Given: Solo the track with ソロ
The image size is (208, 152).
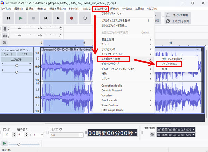Looking at the screenshot, I should click(x=25, y=54).
